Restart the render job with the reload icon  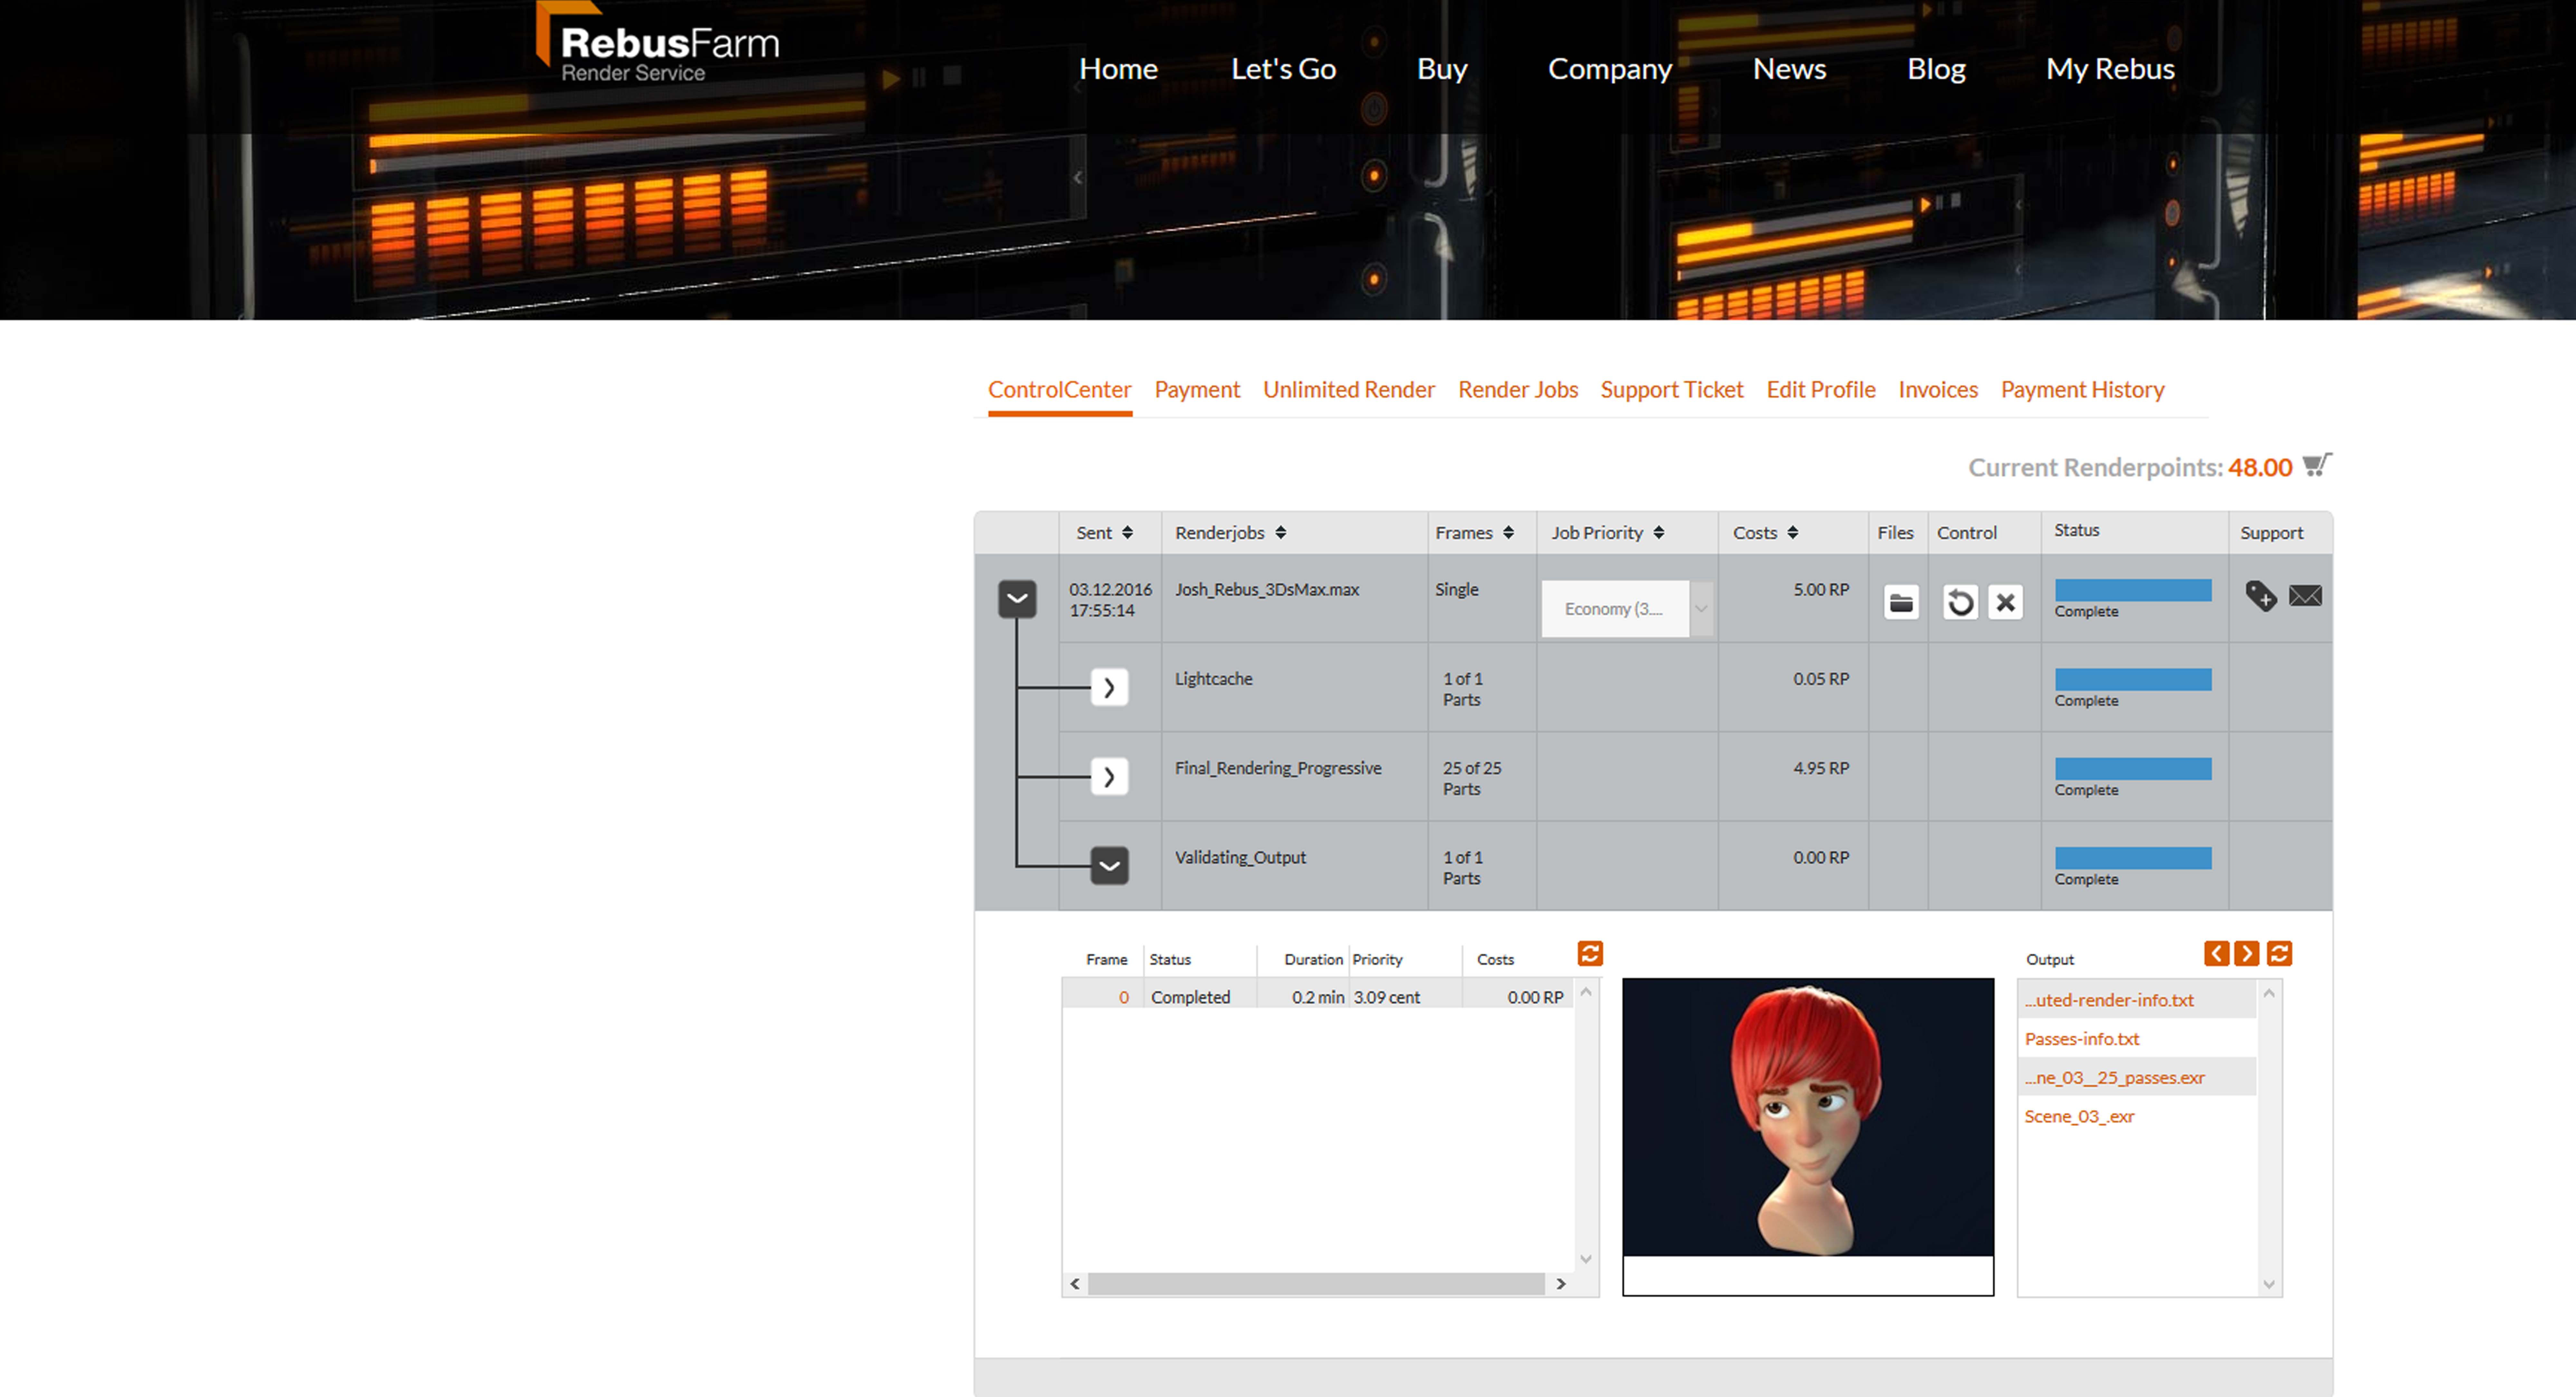(x=1960, y=602)
